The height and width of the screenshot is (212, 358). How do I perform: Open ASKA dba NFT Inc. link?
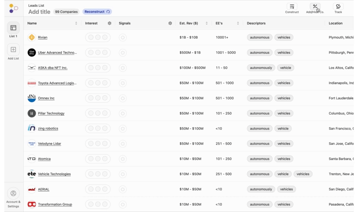pos(52,68)
